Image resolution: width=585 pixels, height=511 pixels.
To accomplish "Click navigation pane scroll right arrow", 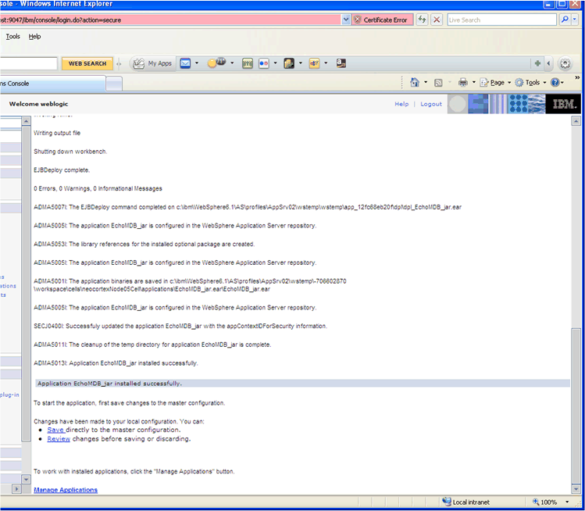I will [x=16, y=488].
